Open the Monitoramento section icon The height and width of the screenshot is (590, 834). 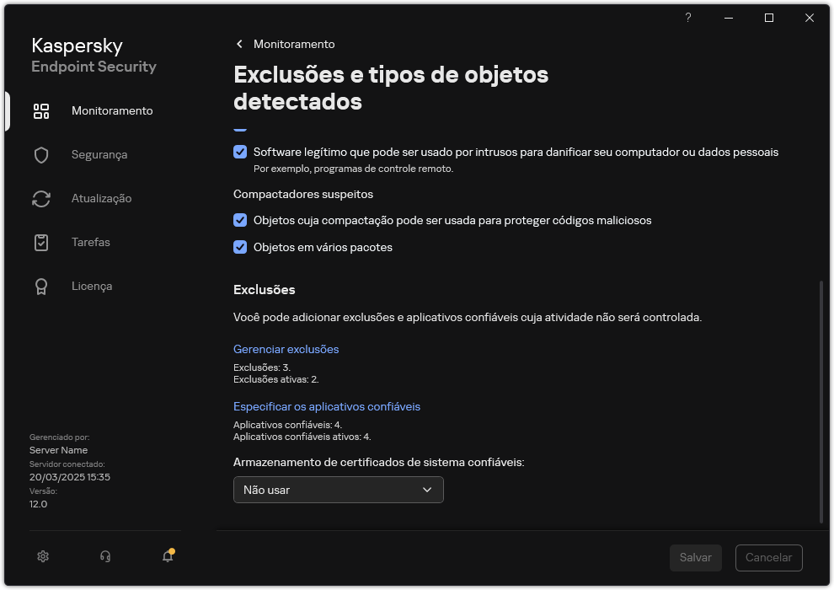(x=40, y=110)
